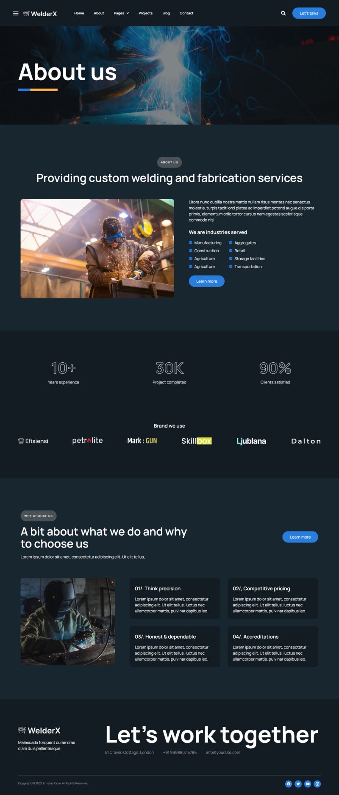The height and width of the screenshot is (795, 339).
Task: Open the Contact page link
Action: [x=186, y=13]
